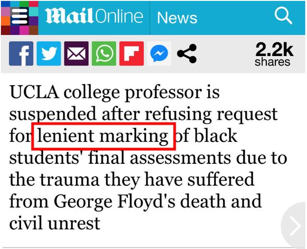Open the MailOnline home logo

pyautogui.click(x=94, y=17)
